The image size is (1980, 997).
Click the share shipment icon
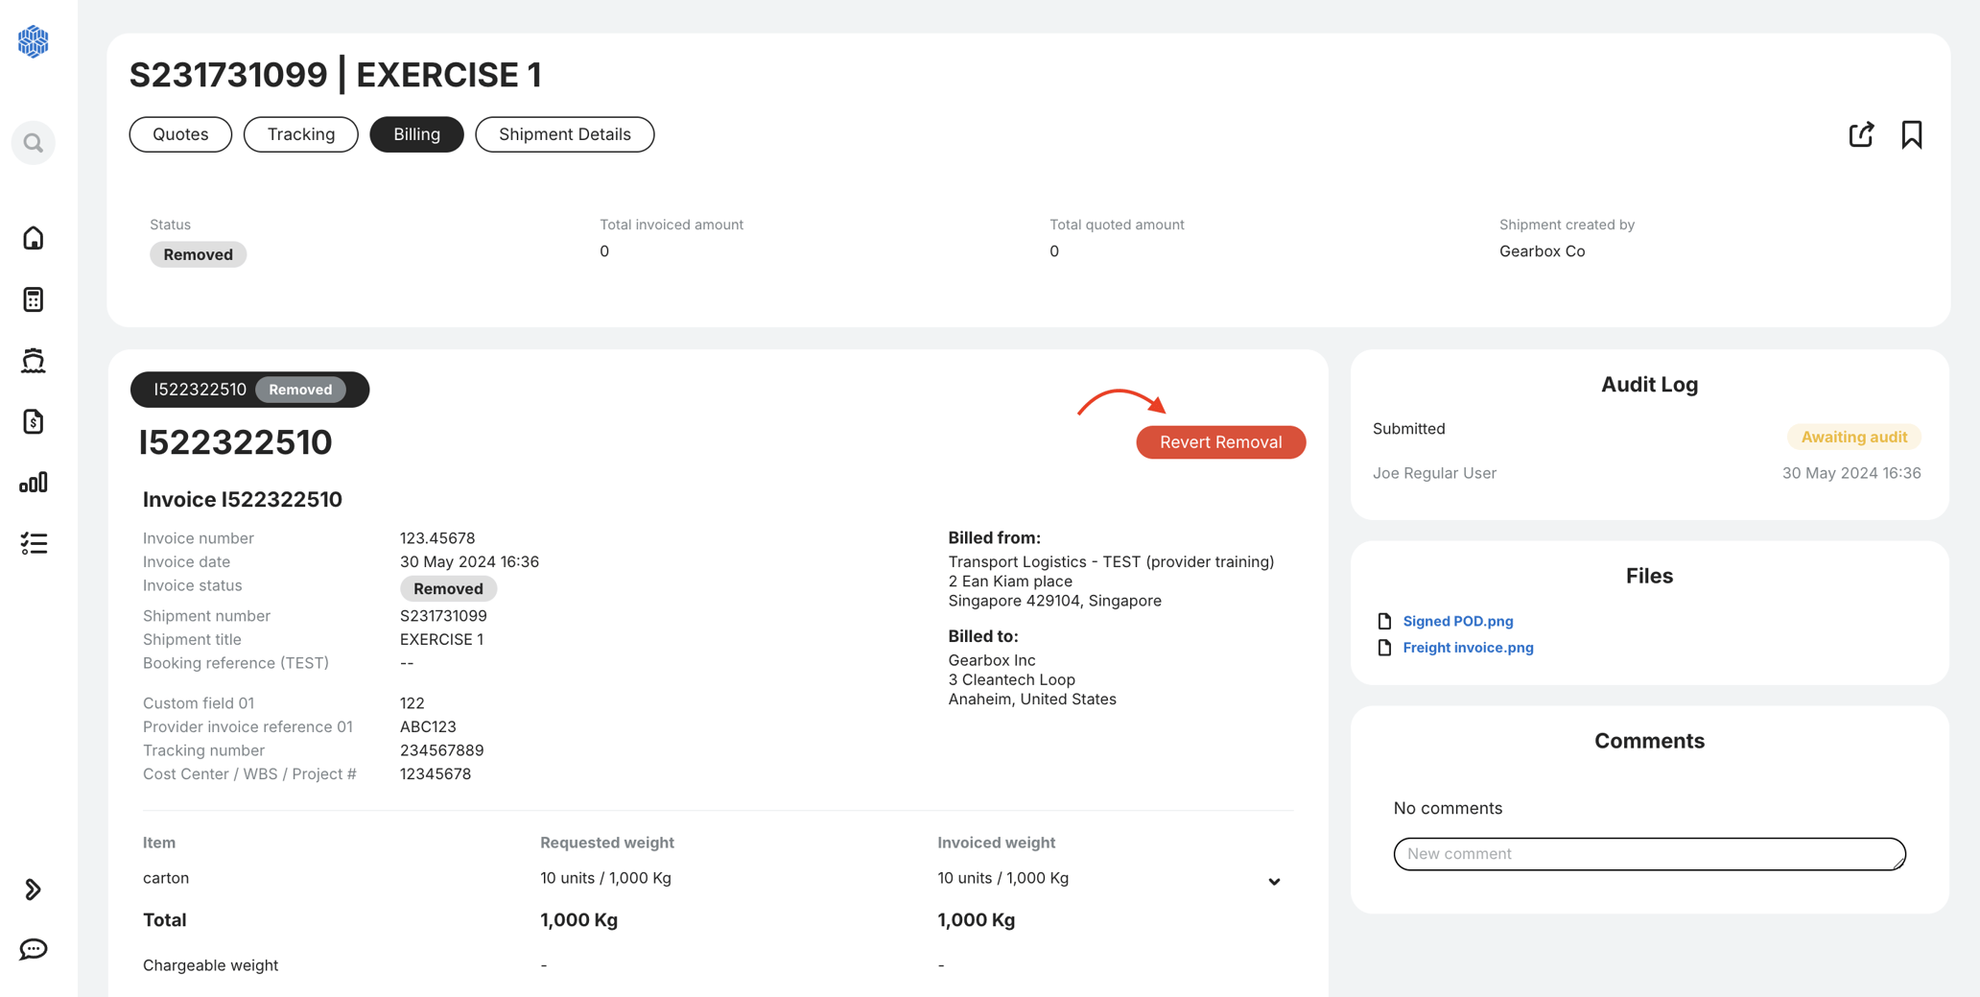(x=1861, y=134)
